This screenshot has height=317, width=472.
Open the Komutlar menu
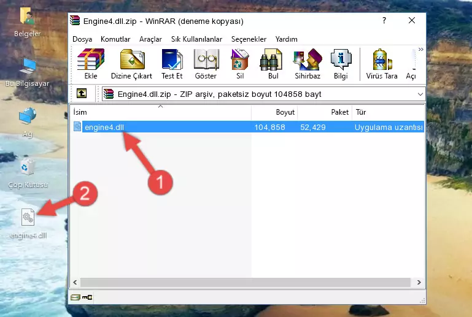115,39
